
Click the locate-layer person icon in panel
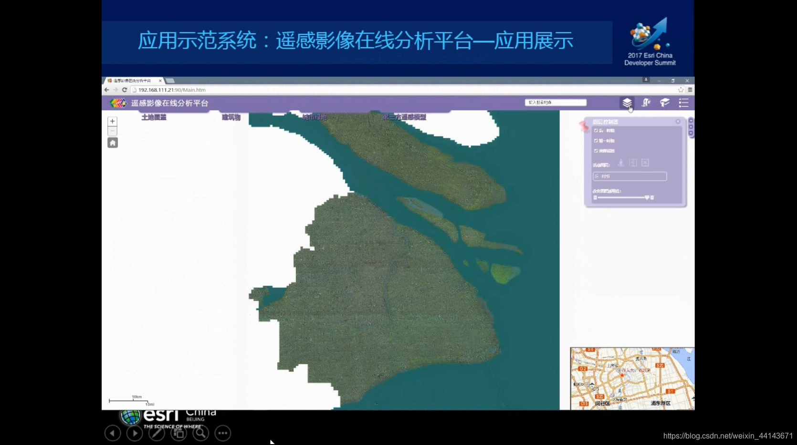tap(621, 163)
